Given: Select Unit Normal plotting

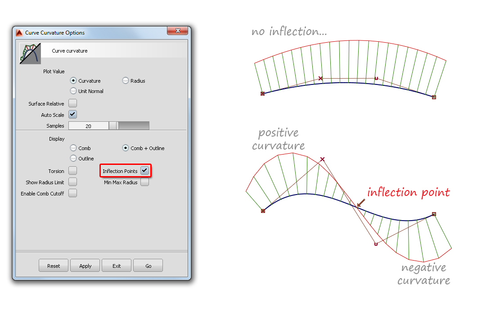Looking at the screenshot, I should (x=73, y=91).
